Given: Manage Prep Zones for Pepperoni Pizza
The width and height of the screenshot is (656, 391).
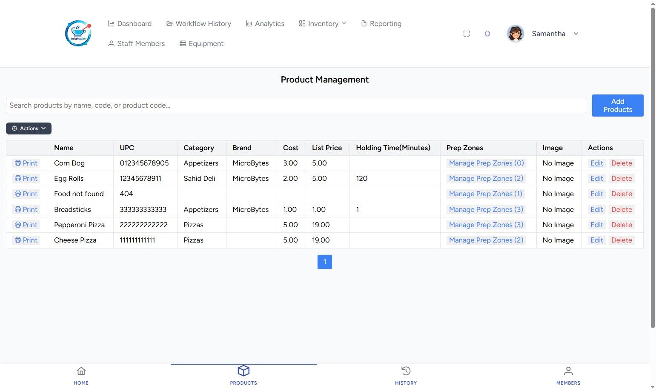Looking at the screenshot, I should pyautogui.click(x=486, y=225).
